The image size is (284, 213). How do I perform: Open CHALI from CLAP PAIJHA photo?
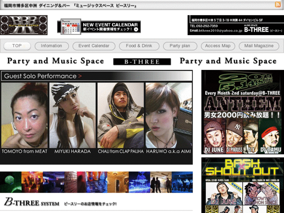121,115
